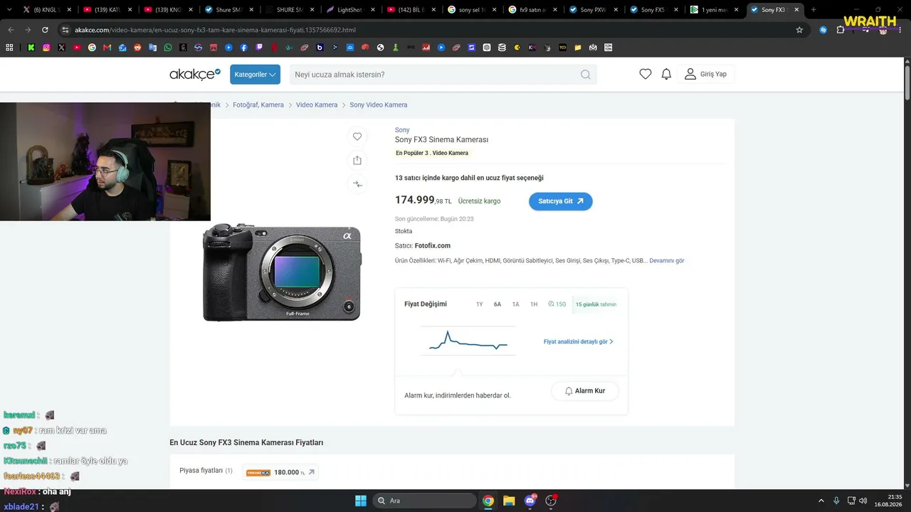Click the Windows taskbar Ara search box
Viewport: 911px width, 512px height.
pos(425,501)
